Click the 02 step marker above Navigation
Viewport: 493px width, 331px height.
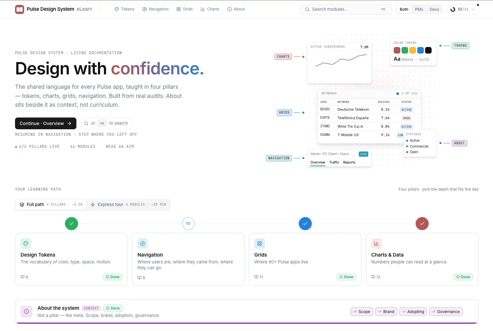point(188,224)
